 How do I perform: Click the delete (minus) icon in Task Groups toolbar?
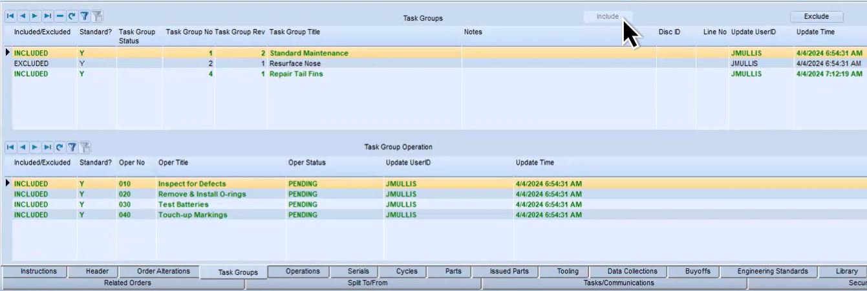(59, 16)
